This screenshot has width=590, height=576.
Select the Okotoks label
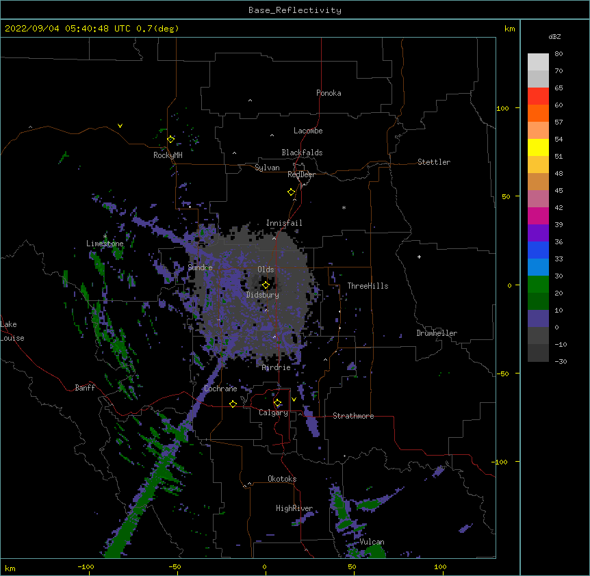[282, 479]
